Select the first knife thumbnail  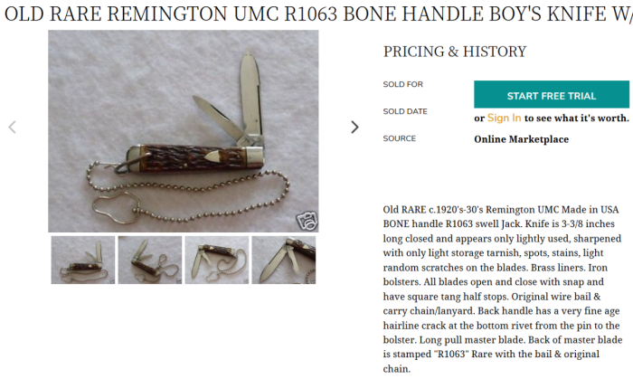83,260
